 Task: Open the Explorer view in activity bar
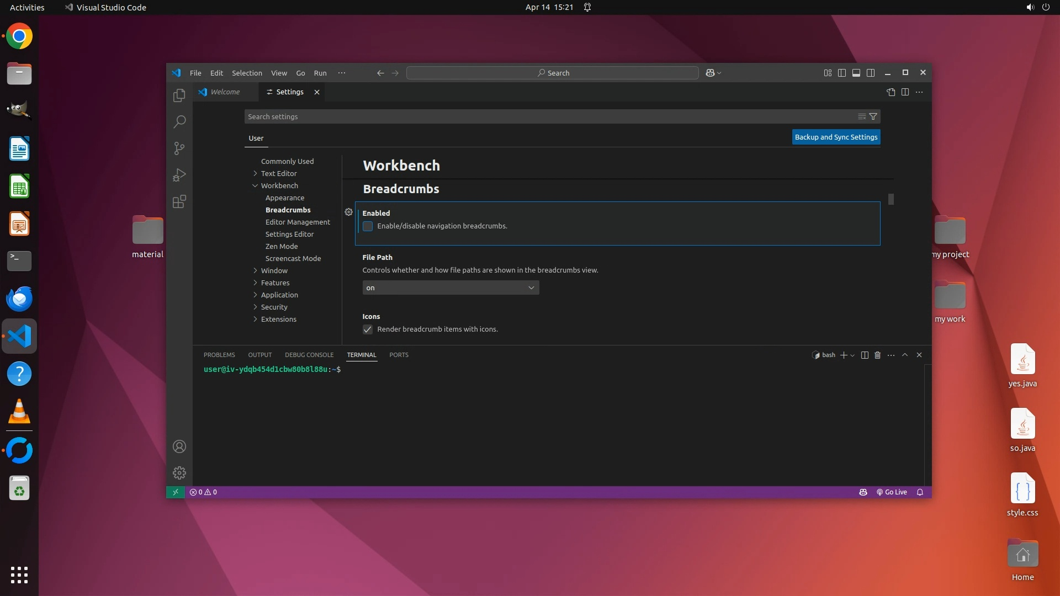point(179,95)
